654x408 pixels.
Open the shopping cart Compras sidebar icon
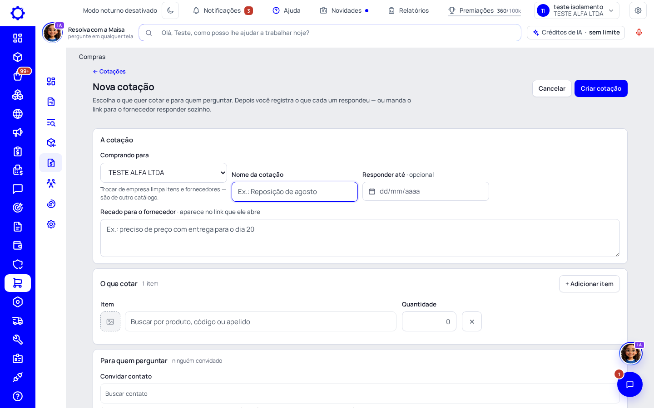point(18,283)
